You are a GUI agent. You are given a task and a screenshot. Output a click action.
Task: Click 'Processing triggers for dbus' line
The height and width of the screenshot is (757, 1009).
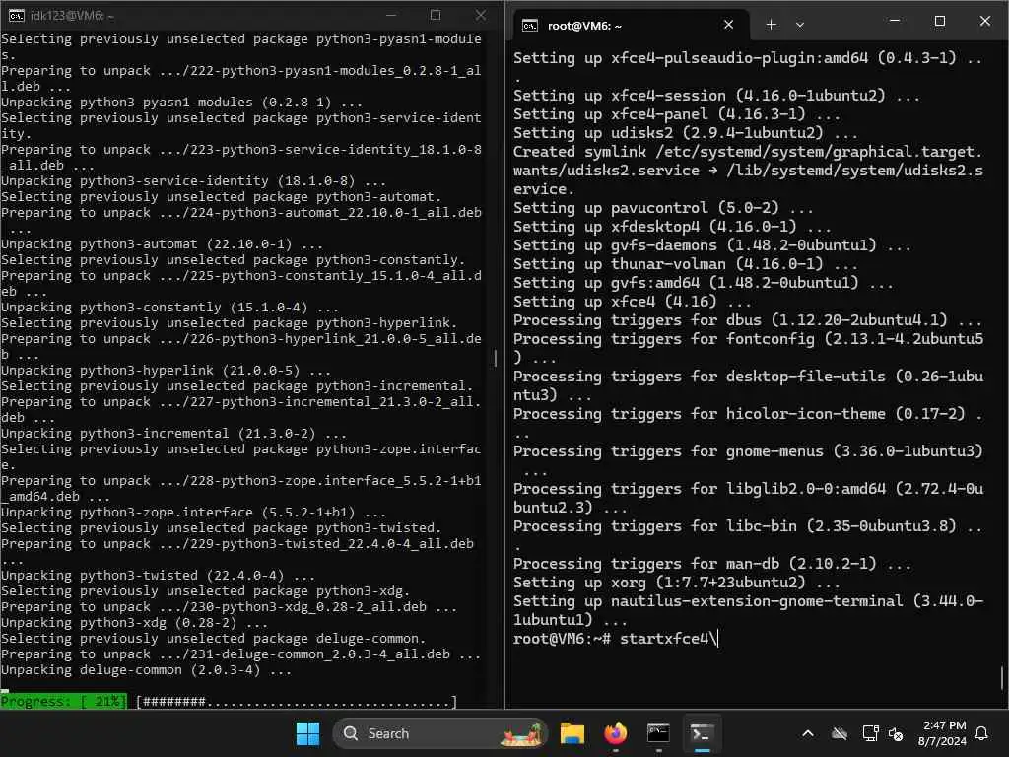click(x=748, y=320)
